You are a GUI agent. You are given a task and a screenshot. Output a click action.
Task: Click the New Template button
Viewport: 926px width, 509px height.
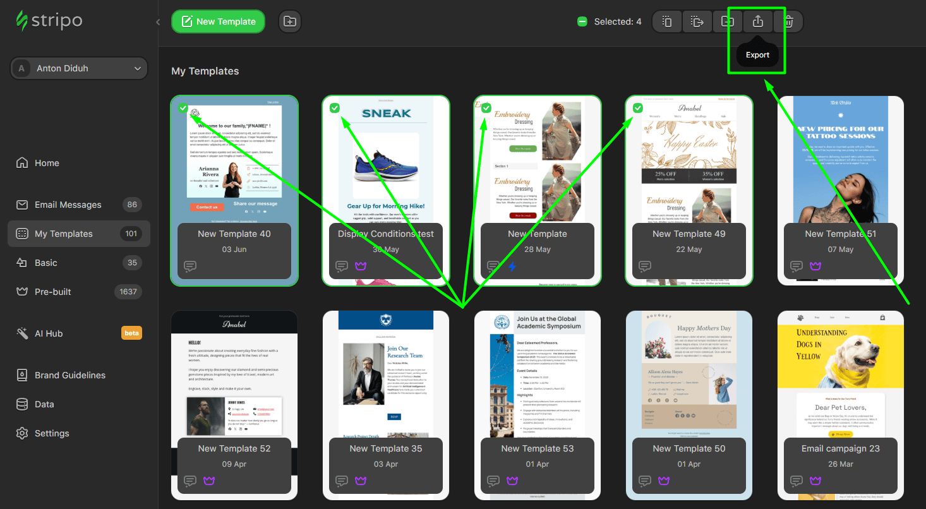218,21
